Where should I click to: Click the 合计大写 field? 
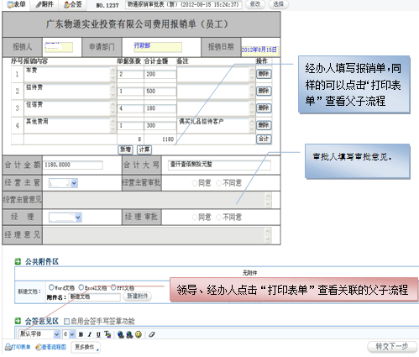[219, 165]
